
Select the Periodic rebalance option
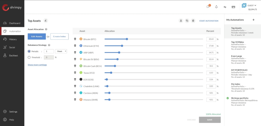pos(29,51)
